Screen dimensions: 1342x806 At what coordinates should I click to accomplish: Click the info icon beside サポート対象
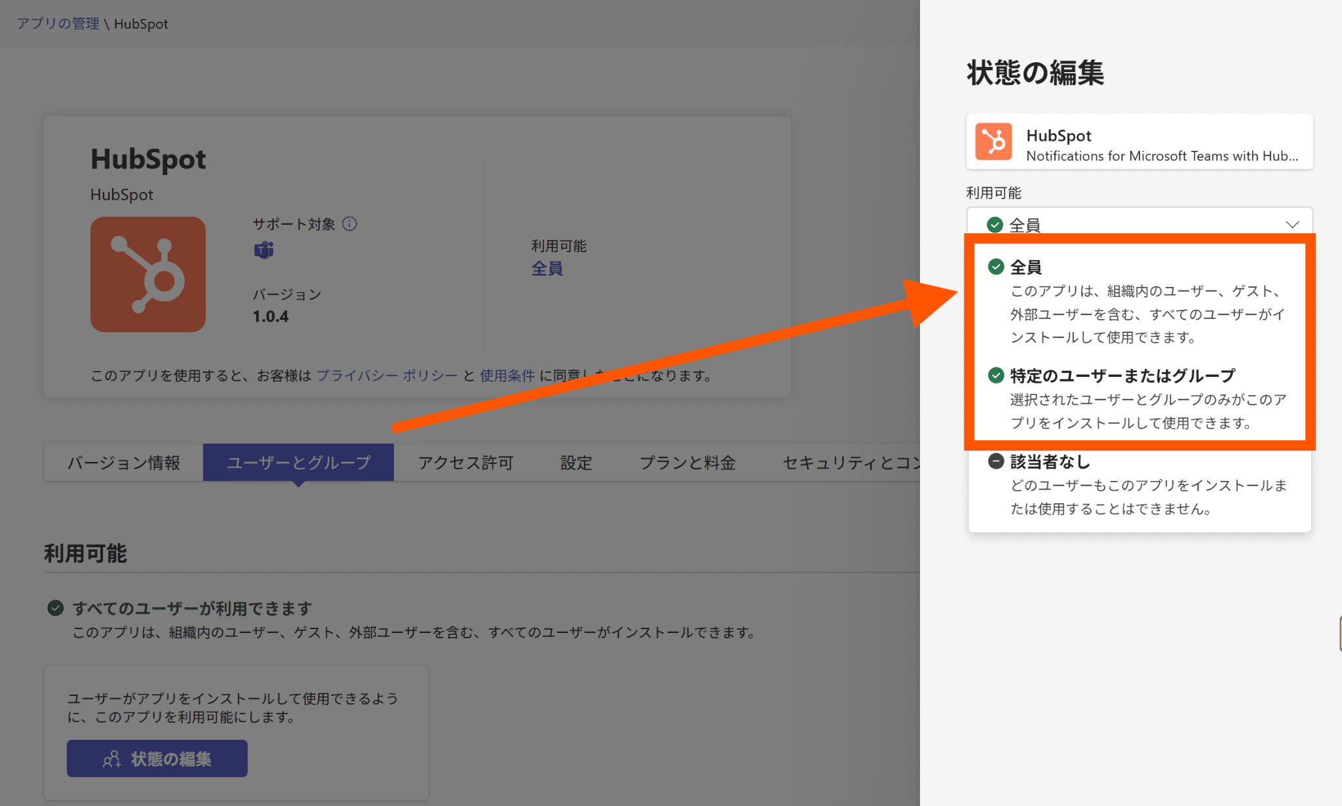(x=350, y=224)
